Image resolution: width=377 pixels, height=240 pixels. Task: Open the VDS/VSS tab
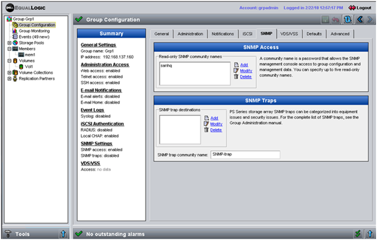(289, 34)
